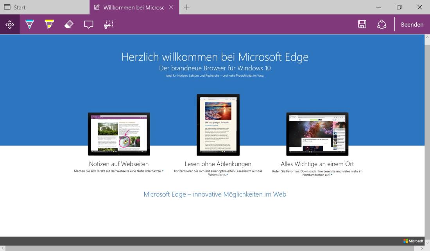Share the web note
430x251 pixels.
click(382, 24)
